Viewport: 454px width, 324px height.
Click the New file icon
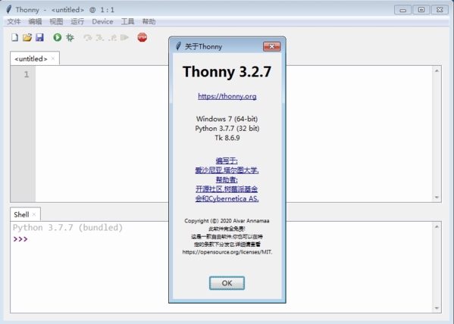pos(14,37)
